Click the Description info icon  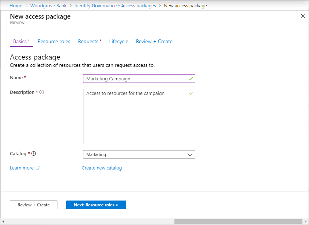coord(42,92)
